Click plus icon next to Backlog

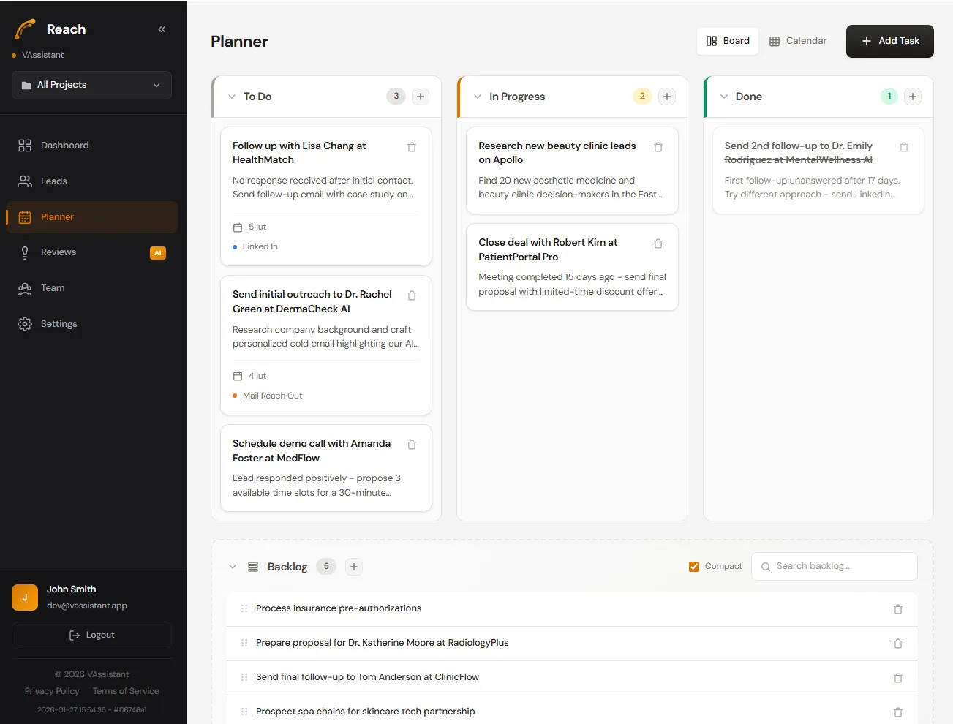coord(354,567)
